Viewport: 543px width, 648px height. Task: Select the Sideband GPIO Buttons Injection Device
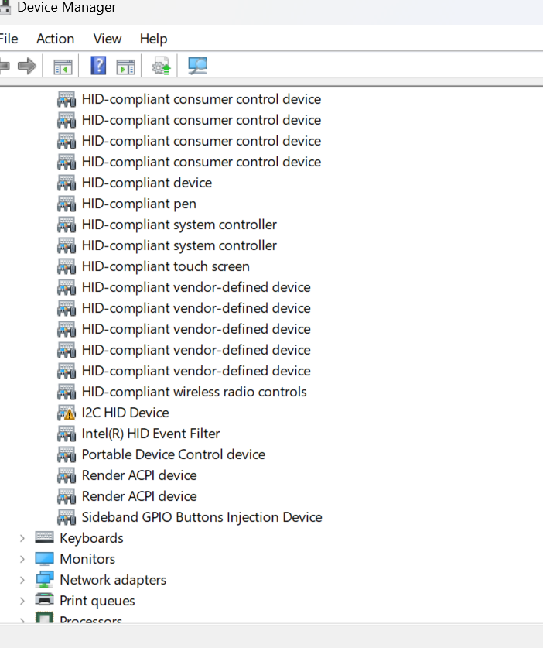click(x=201, y=516)
